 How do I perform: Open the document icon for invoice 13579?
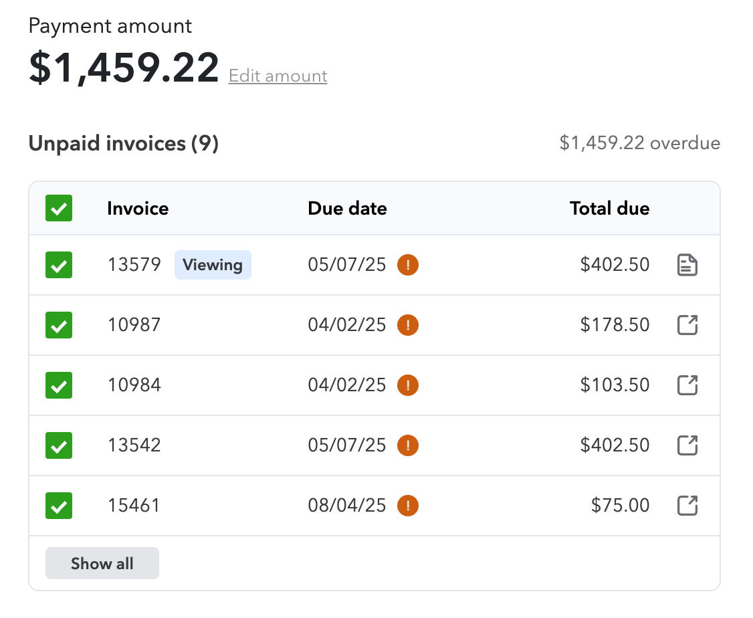(x=687, y=265)
